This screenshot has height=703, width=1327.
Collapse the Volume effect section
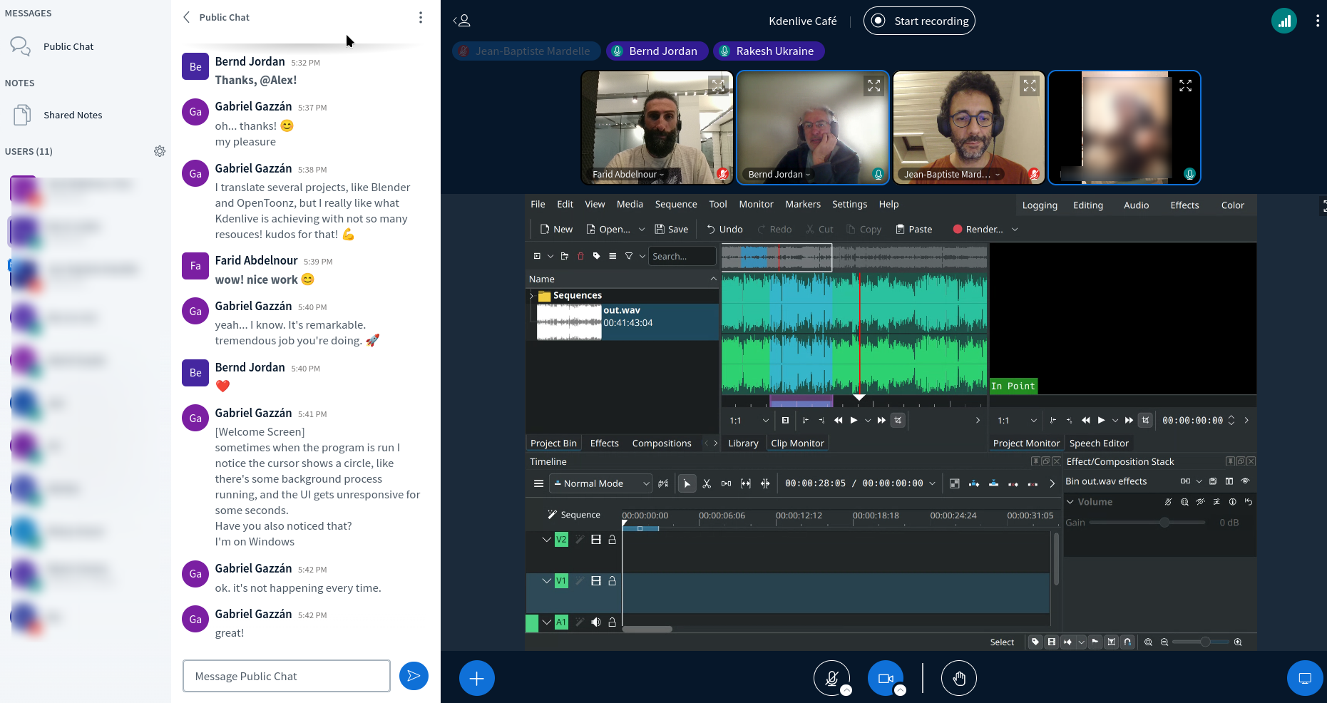pyautogui.click(x=1070, y=502)
